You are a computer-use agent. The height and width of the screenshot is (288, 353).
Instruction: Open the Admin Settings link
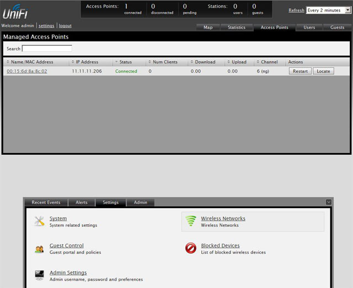(x=68, y=273)
